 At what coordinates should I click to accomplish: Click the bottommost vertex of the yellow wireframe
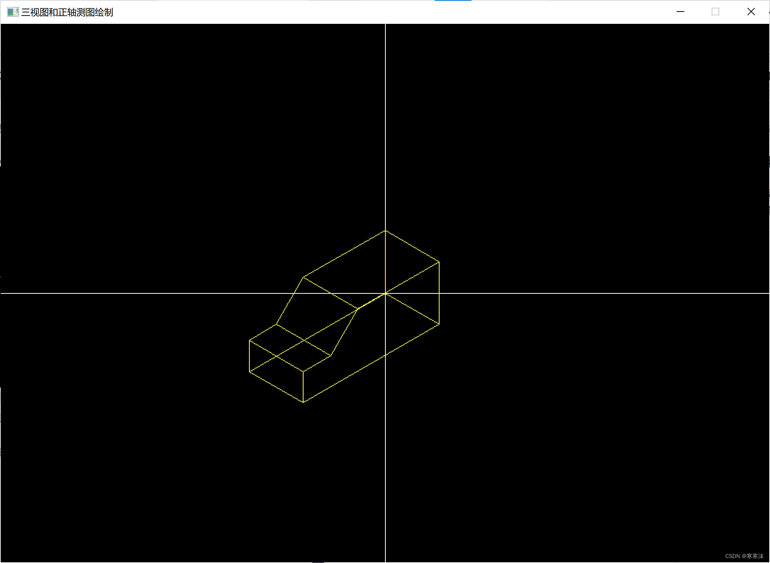(303, 402)
